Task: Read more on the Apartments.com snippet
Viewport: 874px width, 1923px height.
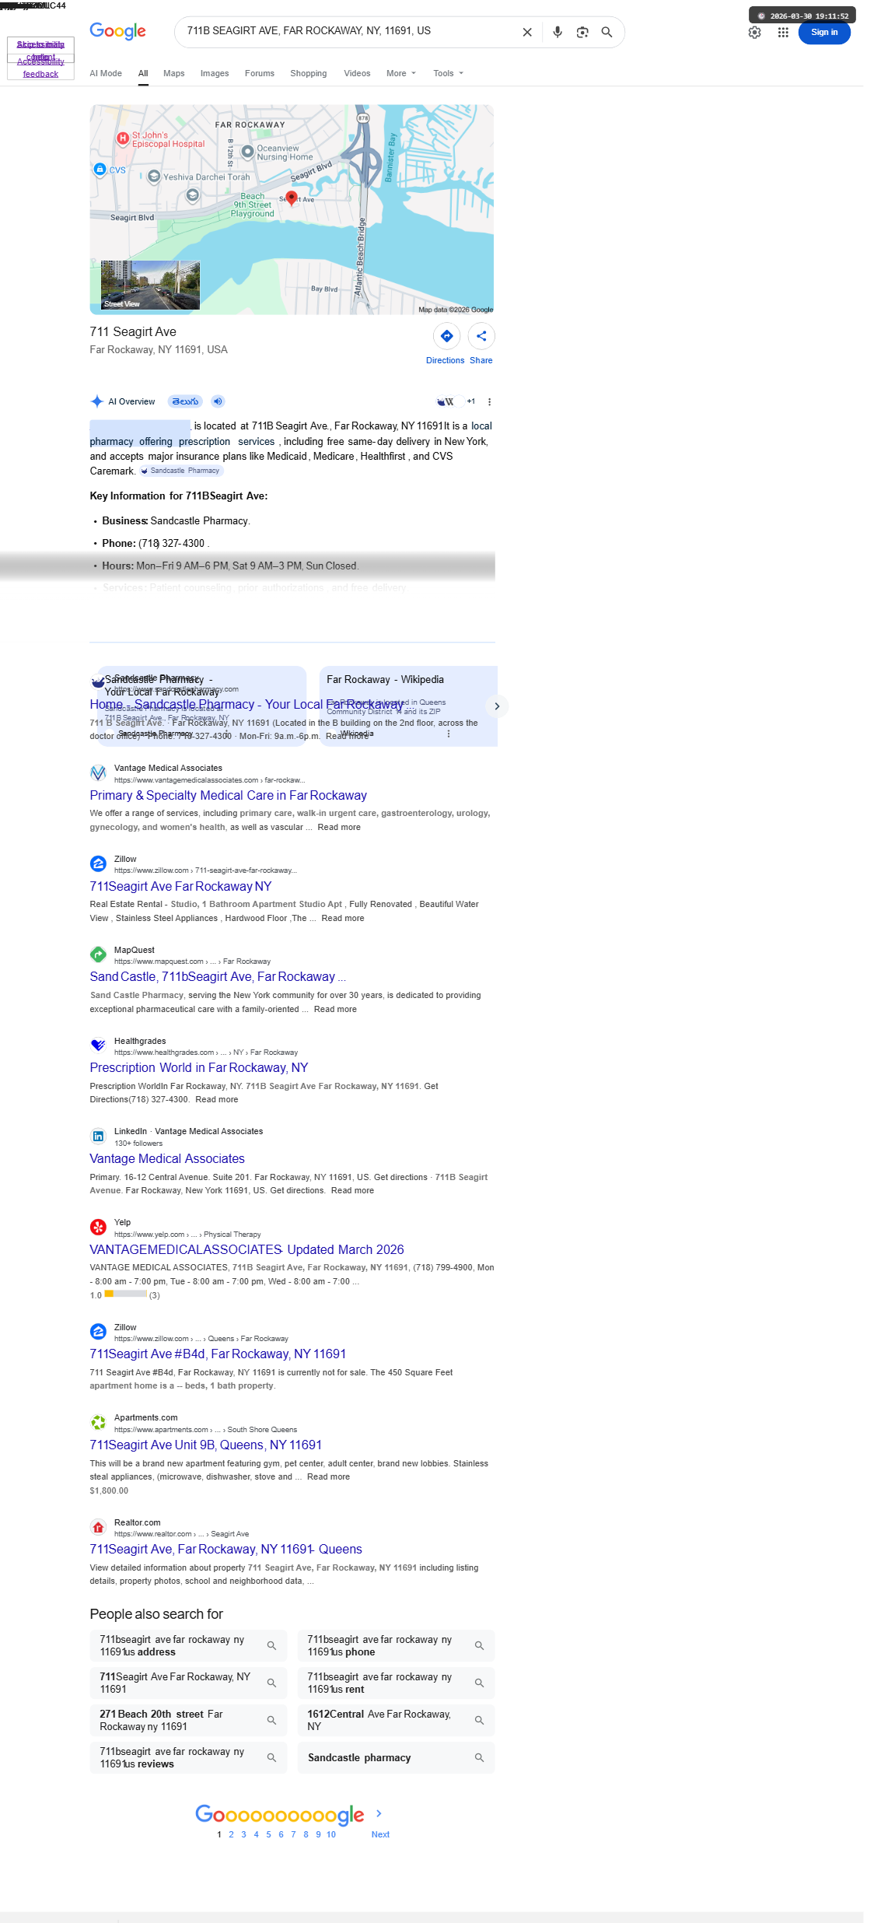Action: (328, 1476)
